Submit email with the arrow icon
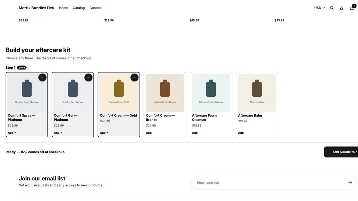358x201 pixels. 350,183
